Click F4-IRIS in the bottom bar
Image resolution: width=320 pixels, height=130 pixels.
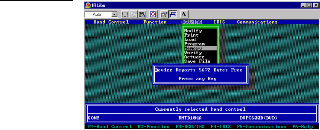221,127
